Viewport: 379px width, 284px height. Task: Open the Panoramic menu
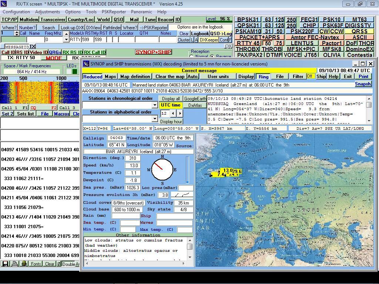point(141,12)
